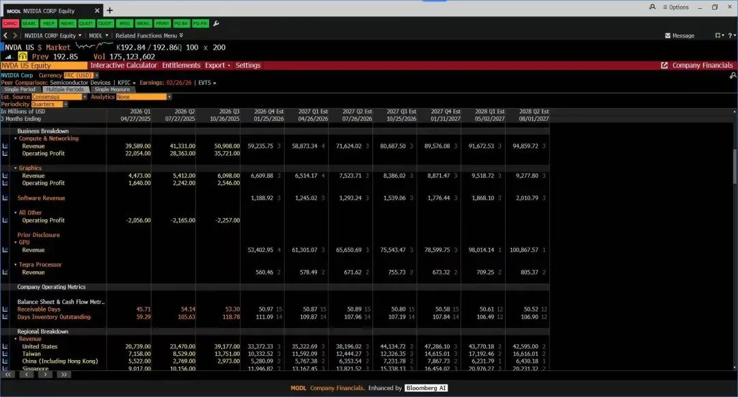Screen dimensions: 738x397
Task: Click the intraday sparkline price chart
Action: 94,46
